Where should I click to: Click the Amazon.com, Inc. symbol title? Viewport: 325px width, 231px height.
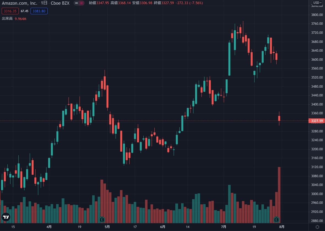pos(20,3)
